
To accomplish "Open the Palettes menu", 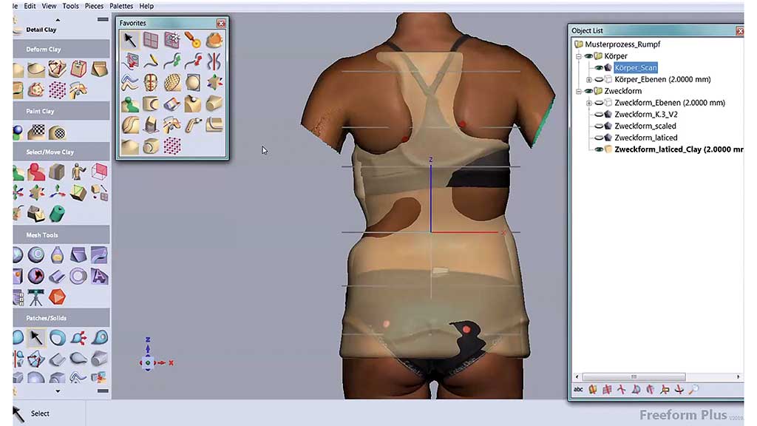I will coord(121,6).
